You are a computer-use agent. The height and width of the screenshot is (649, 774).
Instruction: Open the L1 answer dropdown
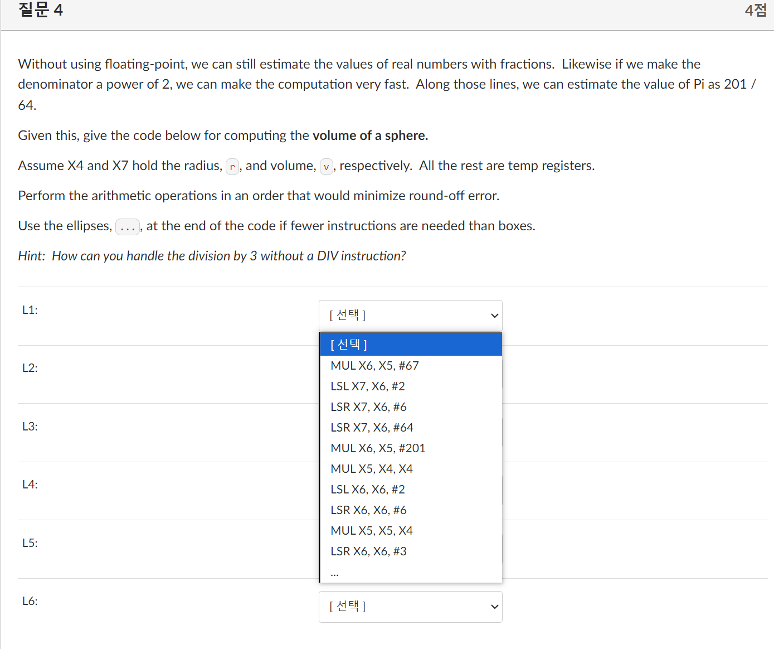[410, 316]
